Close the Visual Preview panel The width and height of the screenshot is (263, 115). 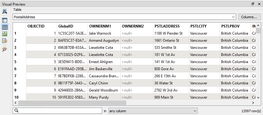pyautogui.click(x=259, y=4)
